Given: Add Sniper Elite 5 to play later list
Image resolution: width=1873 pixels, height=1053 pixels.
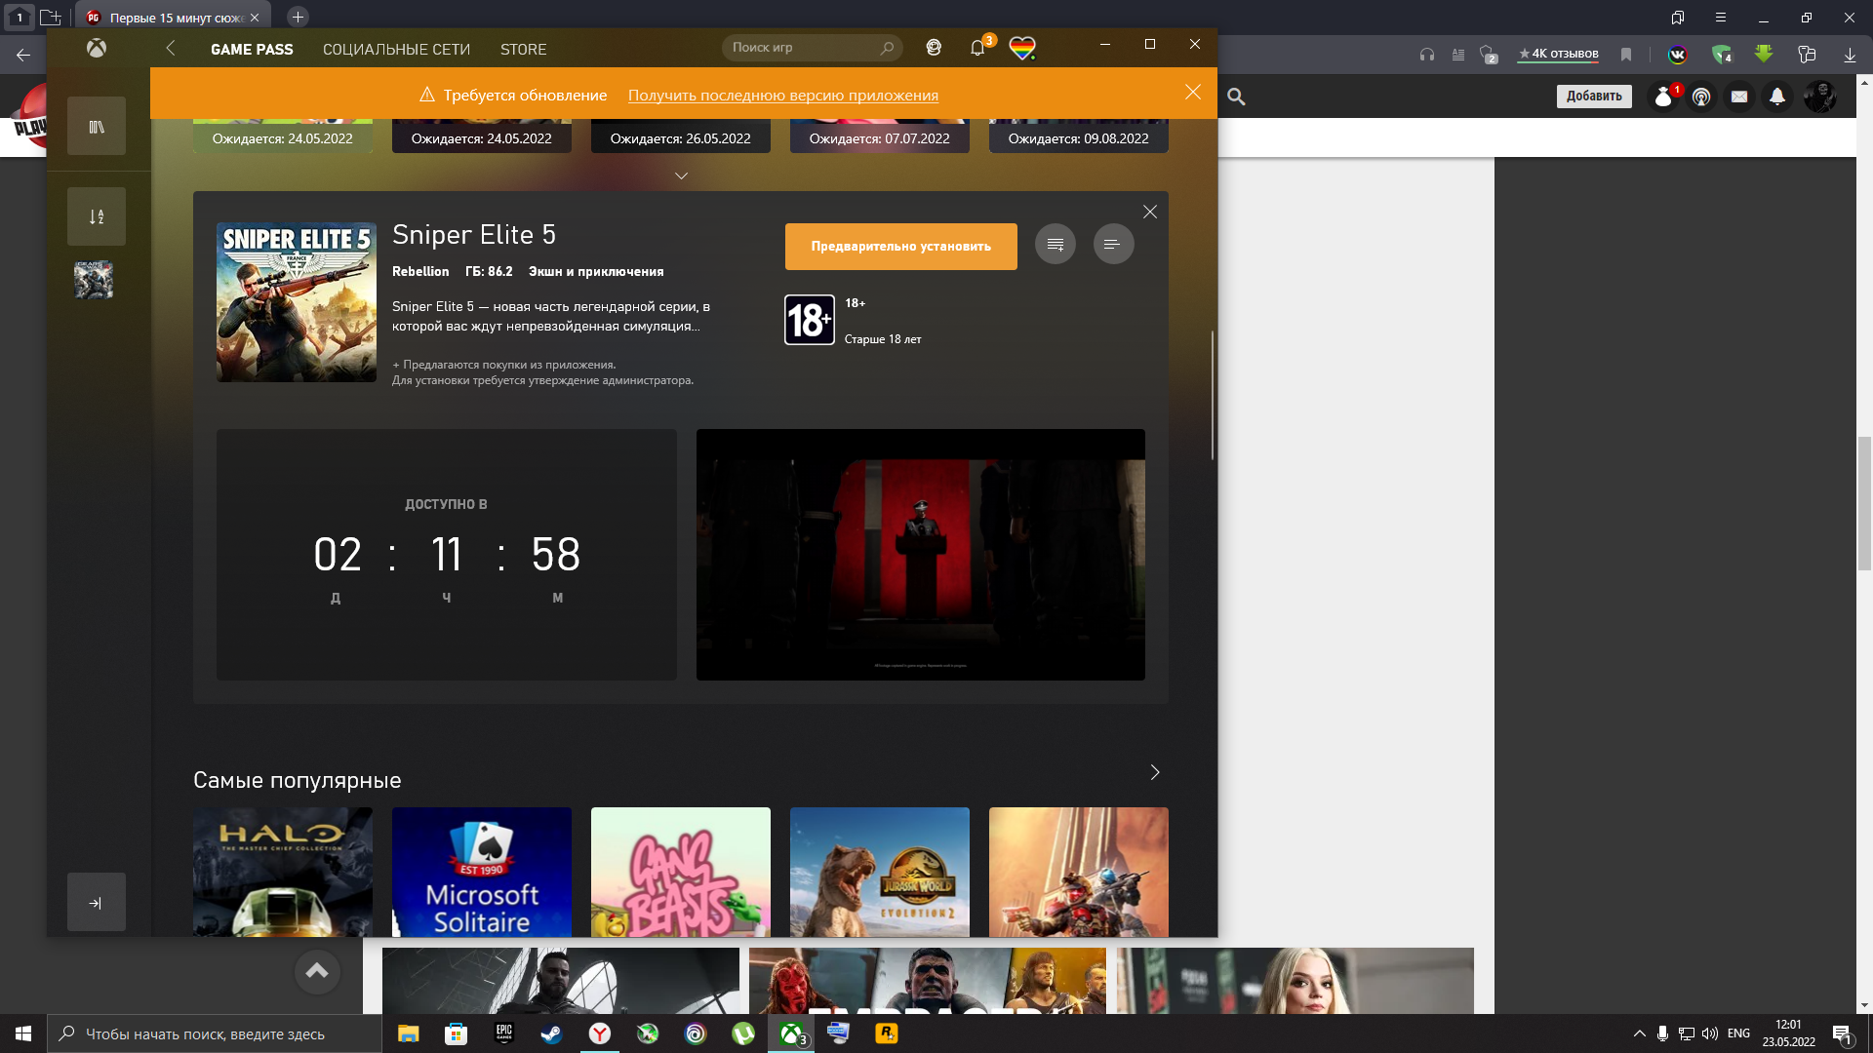Looking at the screenshot, I should click(x=1055, y=245).
